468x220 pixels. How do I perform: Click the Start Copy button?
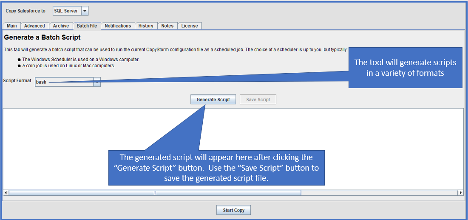click(x=234, y=210)
